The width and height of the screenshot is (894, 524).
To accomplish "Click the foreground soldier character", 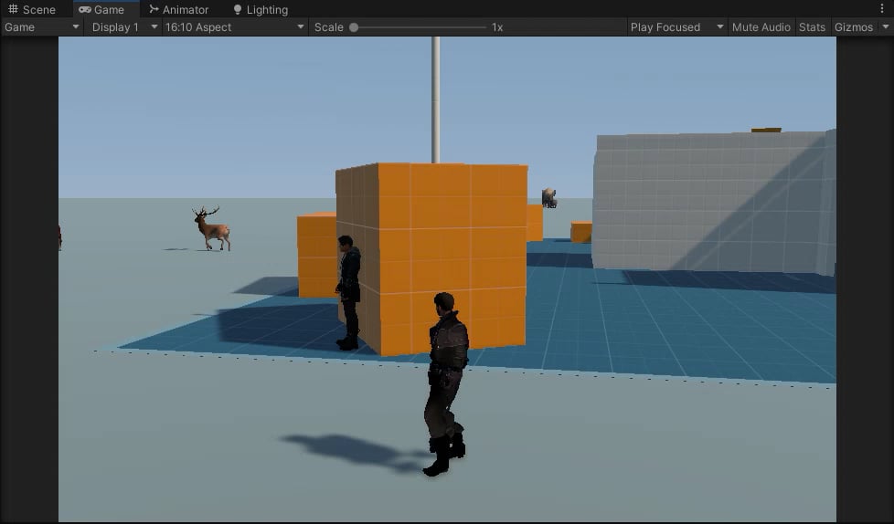I will [x=446, y=384].
